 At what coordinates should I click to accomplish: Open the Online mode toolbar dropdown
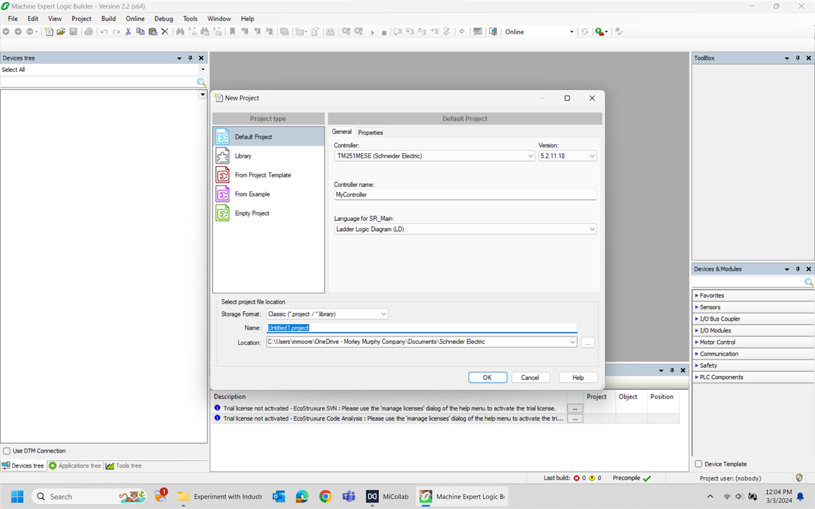(x=571, y=32)
